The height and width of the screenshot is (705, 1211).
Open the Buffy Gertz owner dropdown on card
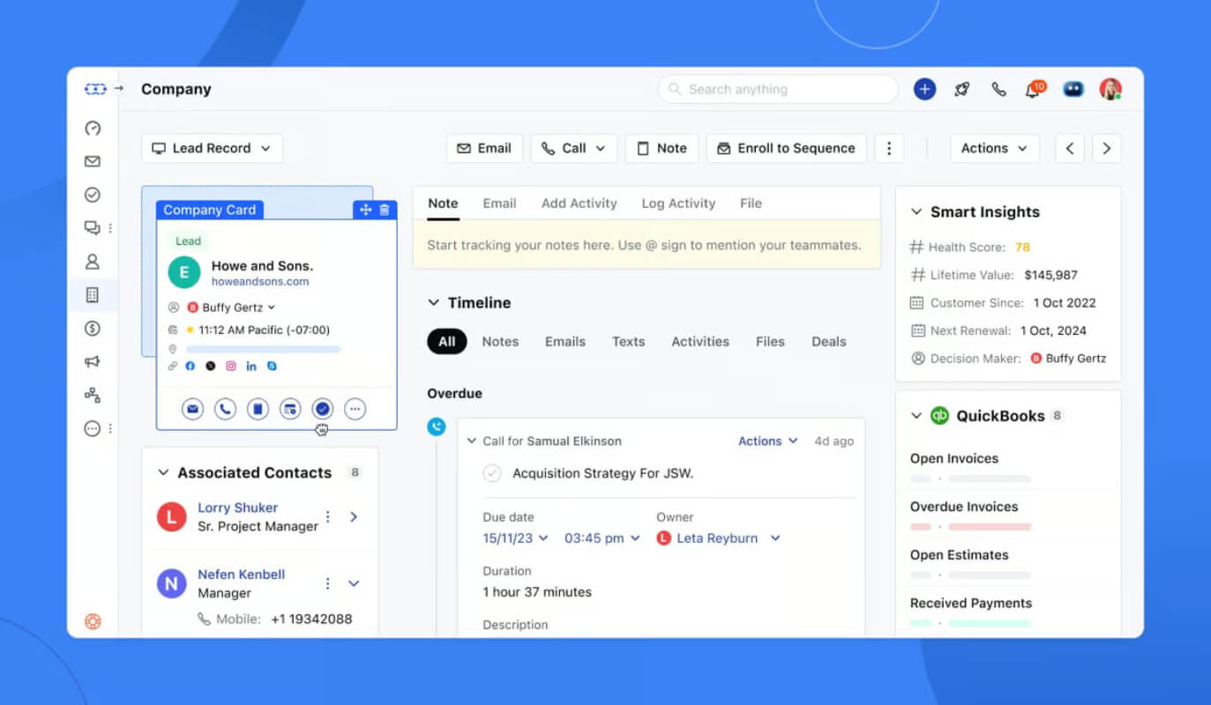[231, 307]
